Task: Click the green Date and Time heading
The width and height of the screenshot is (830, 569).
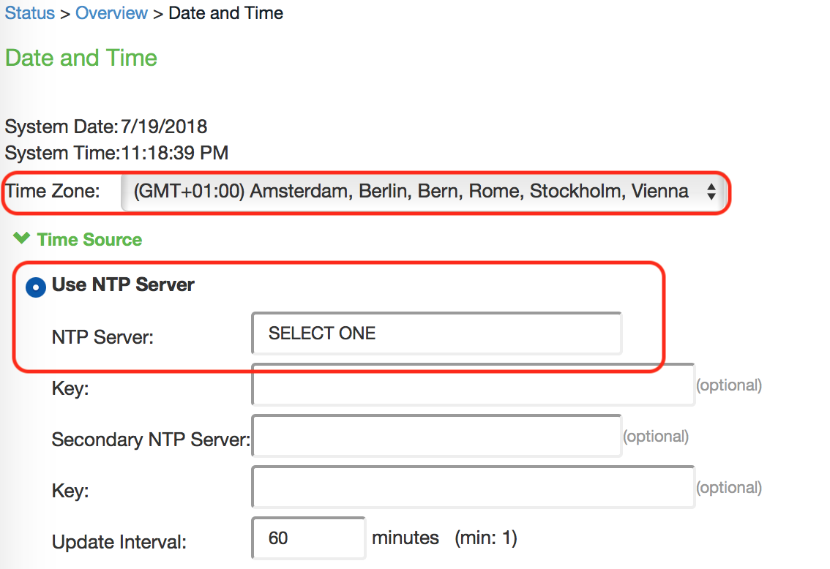Action: (81, 58)
